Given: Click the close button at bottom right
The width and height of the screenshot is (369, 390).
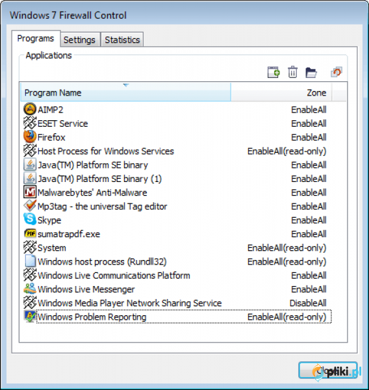Looking at the screenshot, I should pos(328,370).
